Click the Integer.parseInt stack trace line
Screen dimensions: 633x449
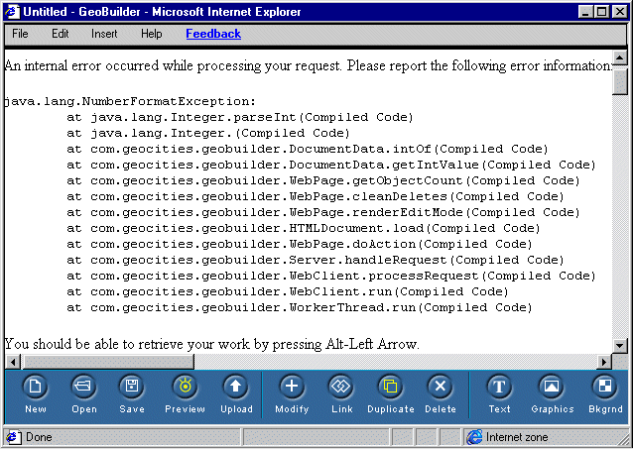(x=240, y=117)
